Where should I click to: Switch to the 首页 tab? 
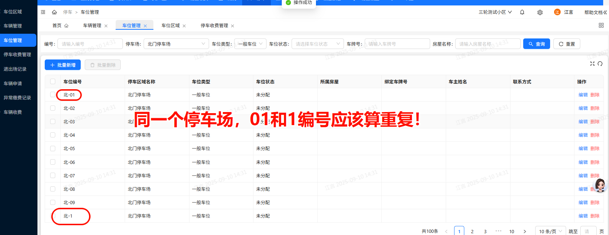click(60, 25)
